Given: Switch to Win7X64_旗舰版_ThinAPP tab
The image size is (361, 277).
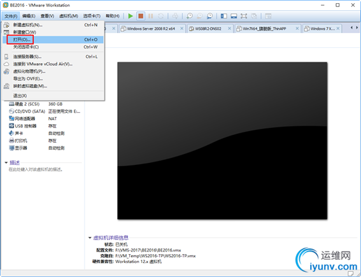Looking at the screenshot, I should point(264,29).
